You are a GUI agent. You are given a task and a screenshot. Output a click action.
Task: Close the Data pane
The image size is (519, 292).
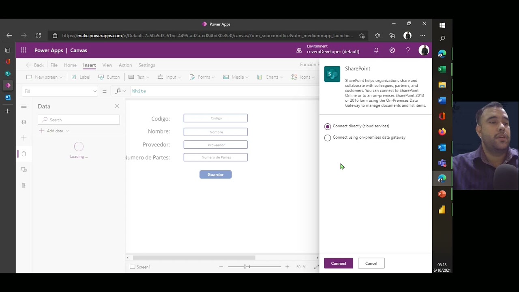[117, 106]
